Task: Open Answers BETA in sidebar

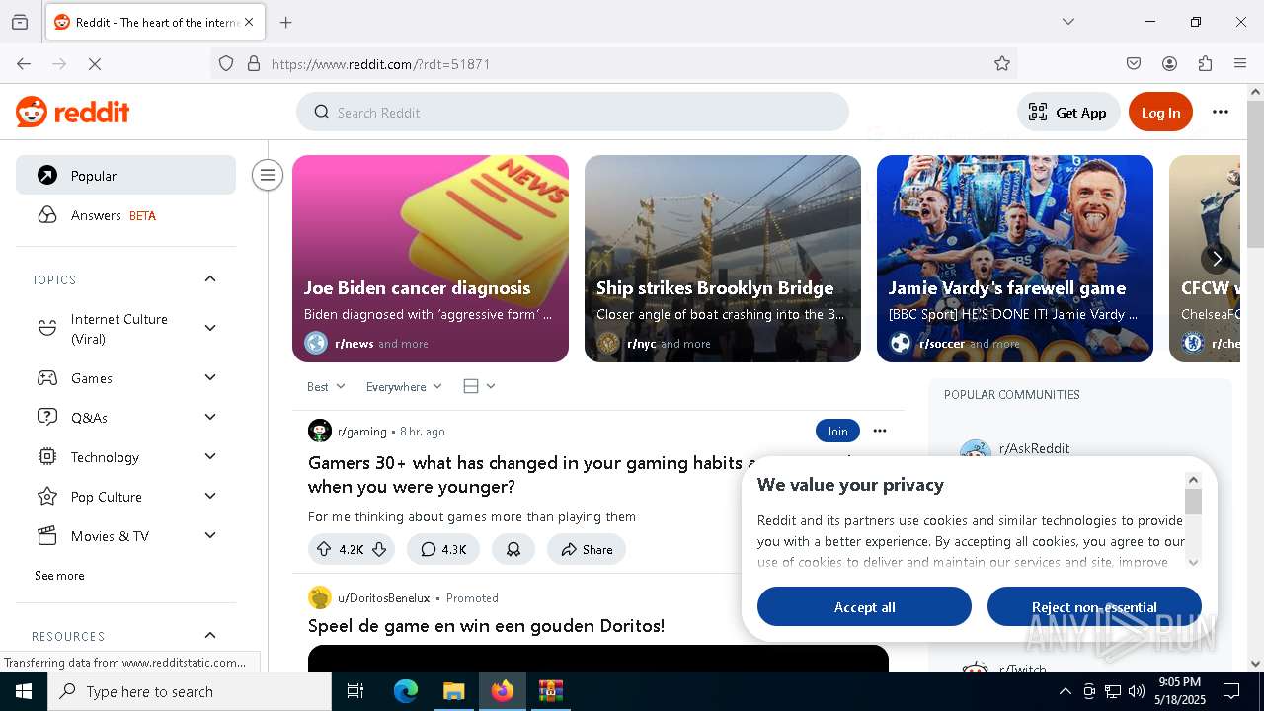Action: point(125,215)
